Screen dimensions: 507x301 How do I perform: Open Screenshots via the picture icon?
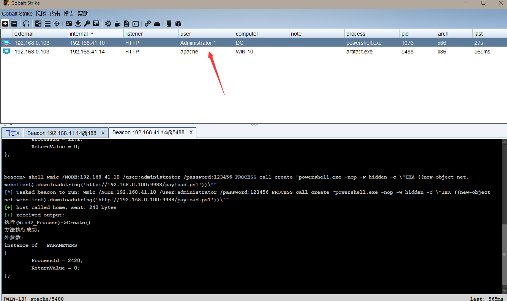[x=96, y=24]
